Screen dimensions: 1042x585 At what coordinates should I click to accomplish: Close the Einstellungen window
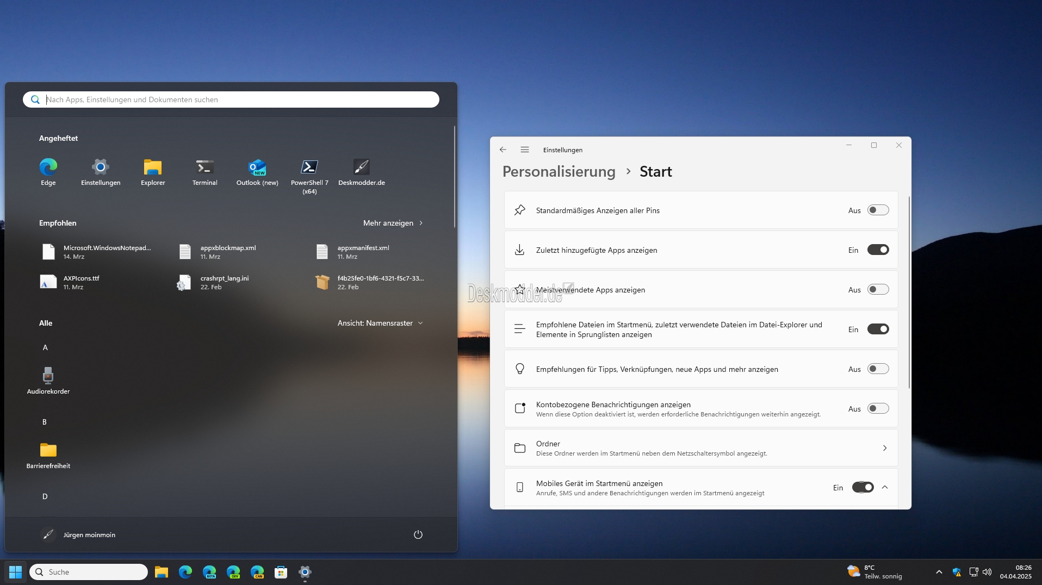point(899,145)
